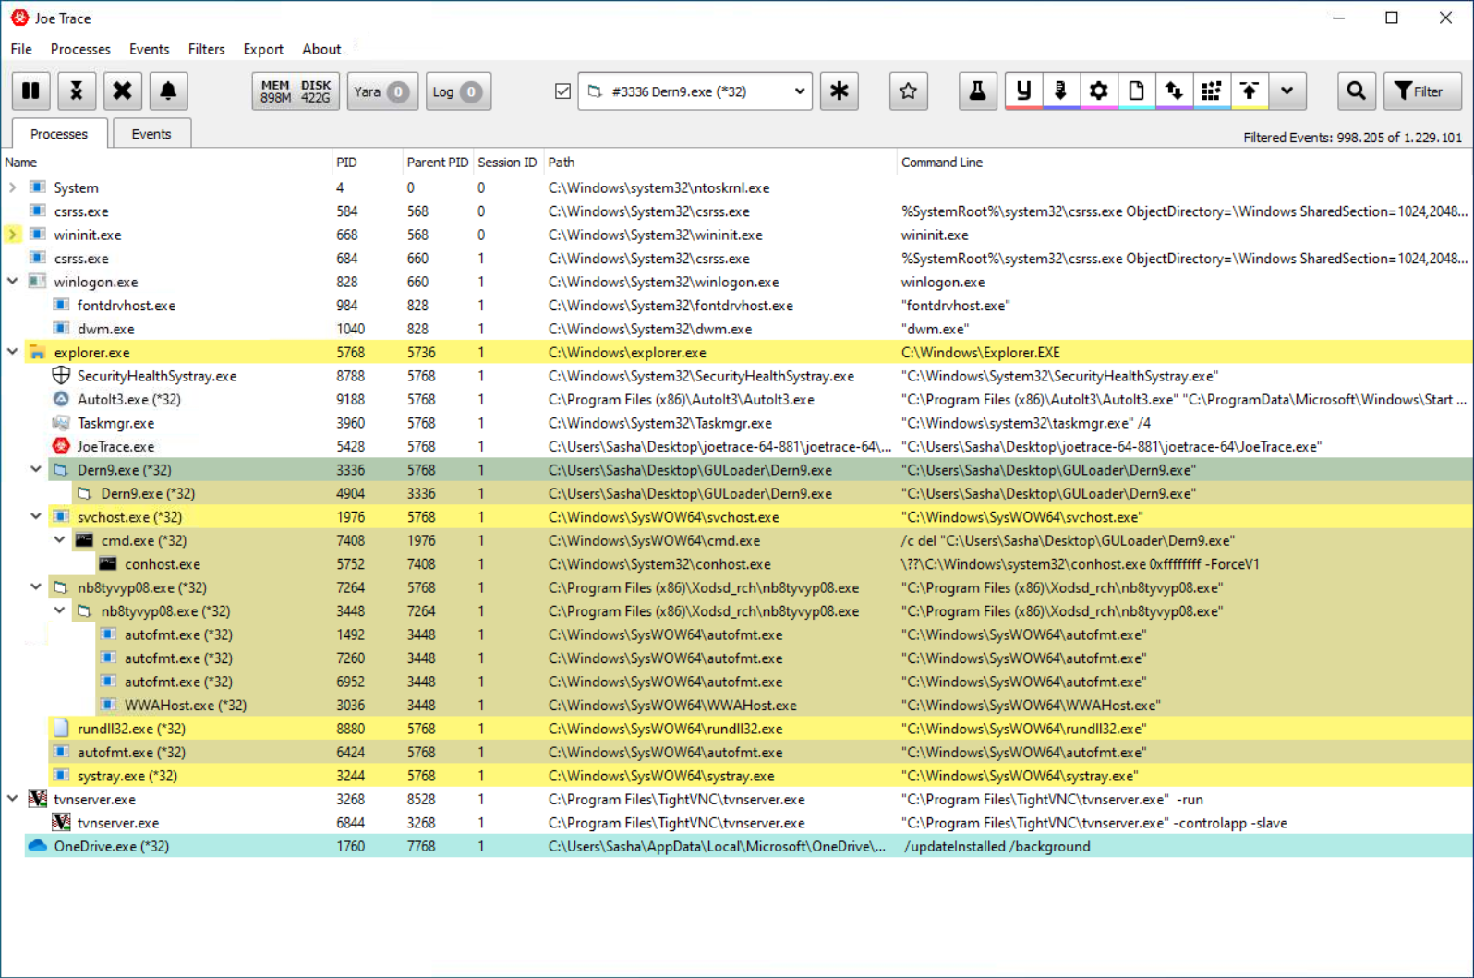Click the Log counter button

(x=458, y=91)
